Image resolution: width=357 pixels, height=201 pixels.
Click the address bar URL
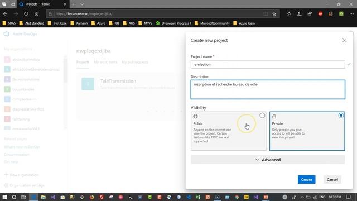[84, 14]
